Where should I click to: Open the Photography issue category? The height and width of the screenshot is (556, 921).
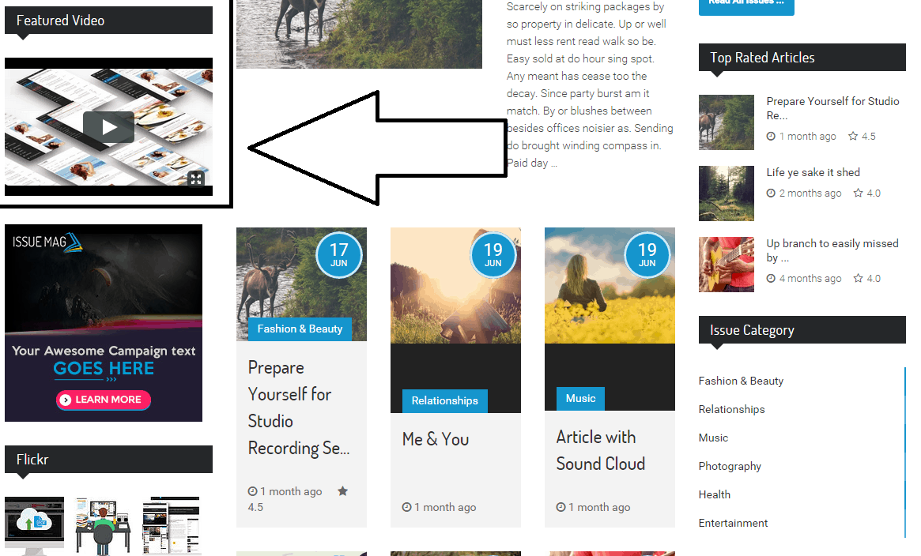(730, 466)
